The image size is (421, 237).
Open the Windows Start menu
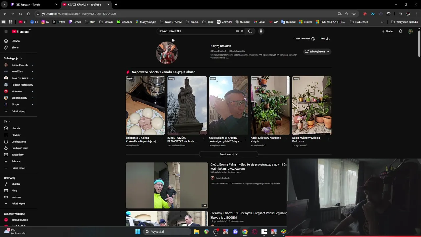click(x=138, y=232)
